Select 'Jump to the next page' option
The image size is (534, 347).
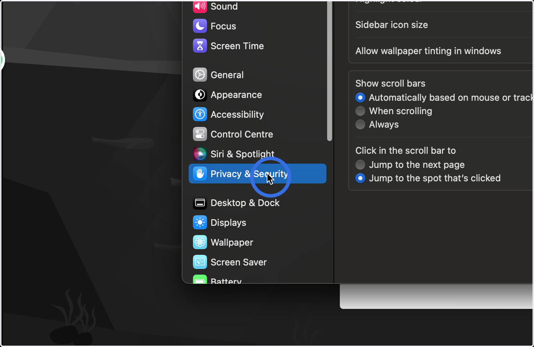[360, 165]
